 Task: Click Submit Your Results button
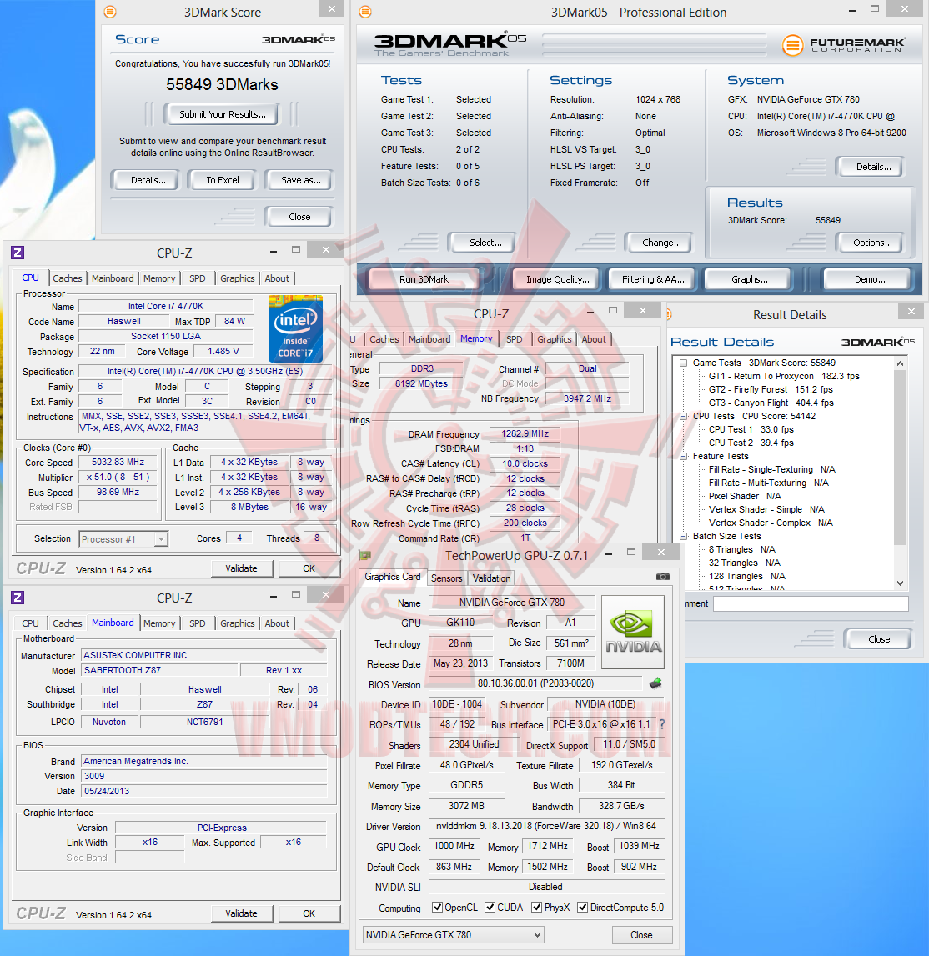(x=223, y=114)
